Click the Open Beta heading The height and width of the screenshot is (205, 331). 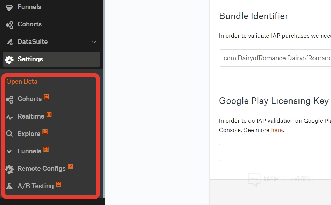[x=22, y=81]
